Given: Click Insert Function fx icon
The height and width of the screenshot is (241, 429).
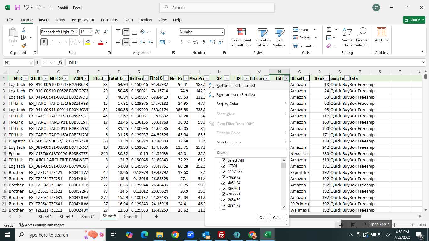Looking at the screenshot, I should [60, 62].
